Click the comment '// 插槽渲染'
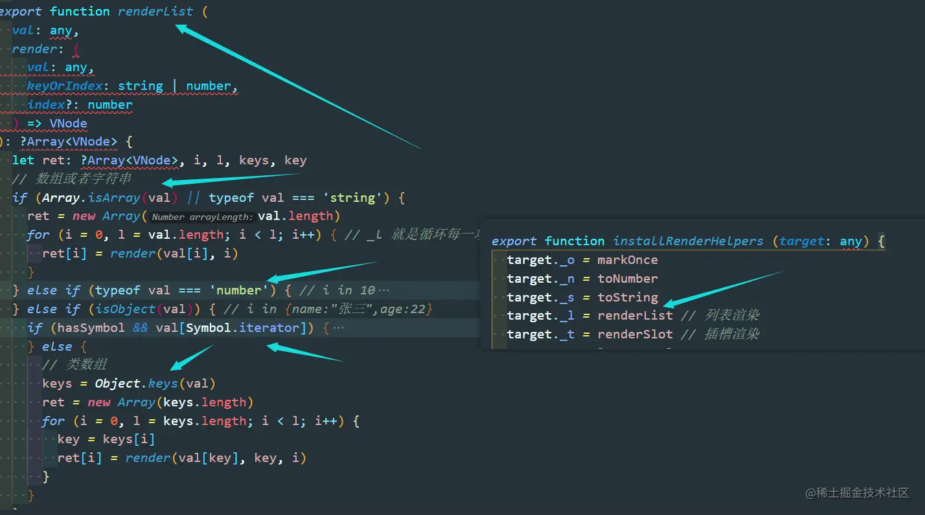This screenshot has width=925, height=515. [x=720, y=334]
